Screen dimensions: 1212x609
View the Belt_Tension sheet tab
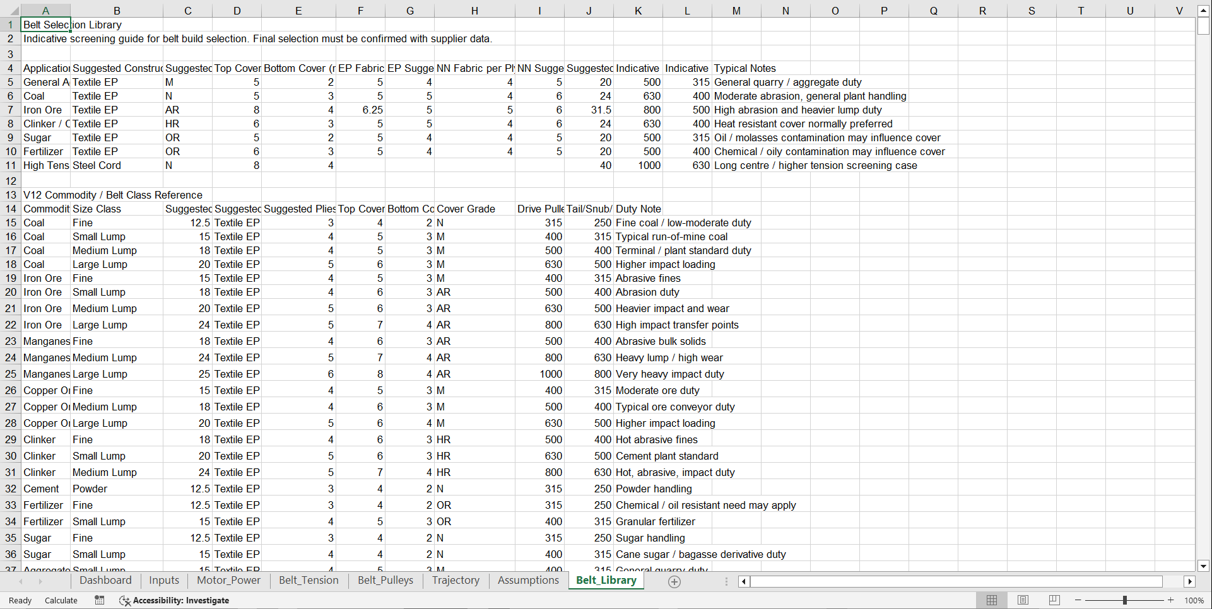tap(309, 581)
